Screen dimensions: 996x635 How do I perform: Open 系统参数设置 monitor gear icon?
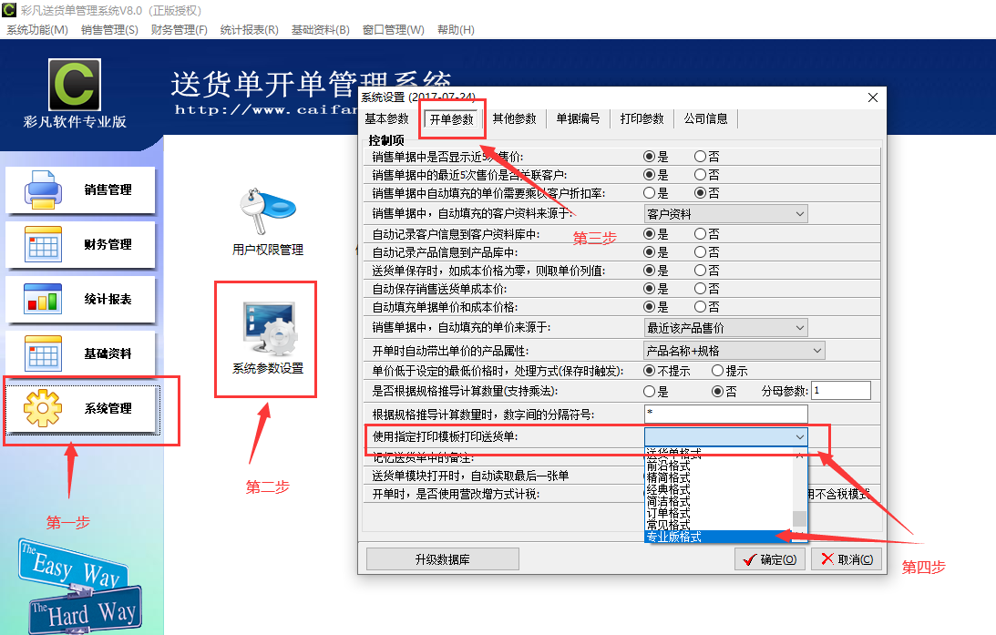pos(267,329)
